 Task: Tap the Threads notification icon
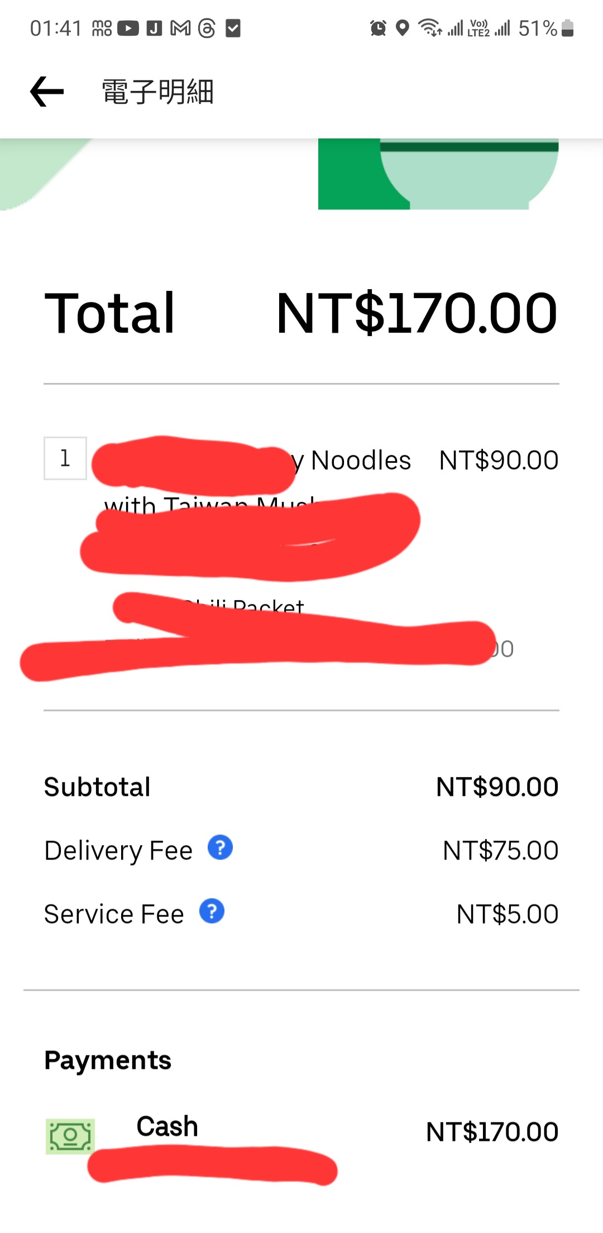207,28
